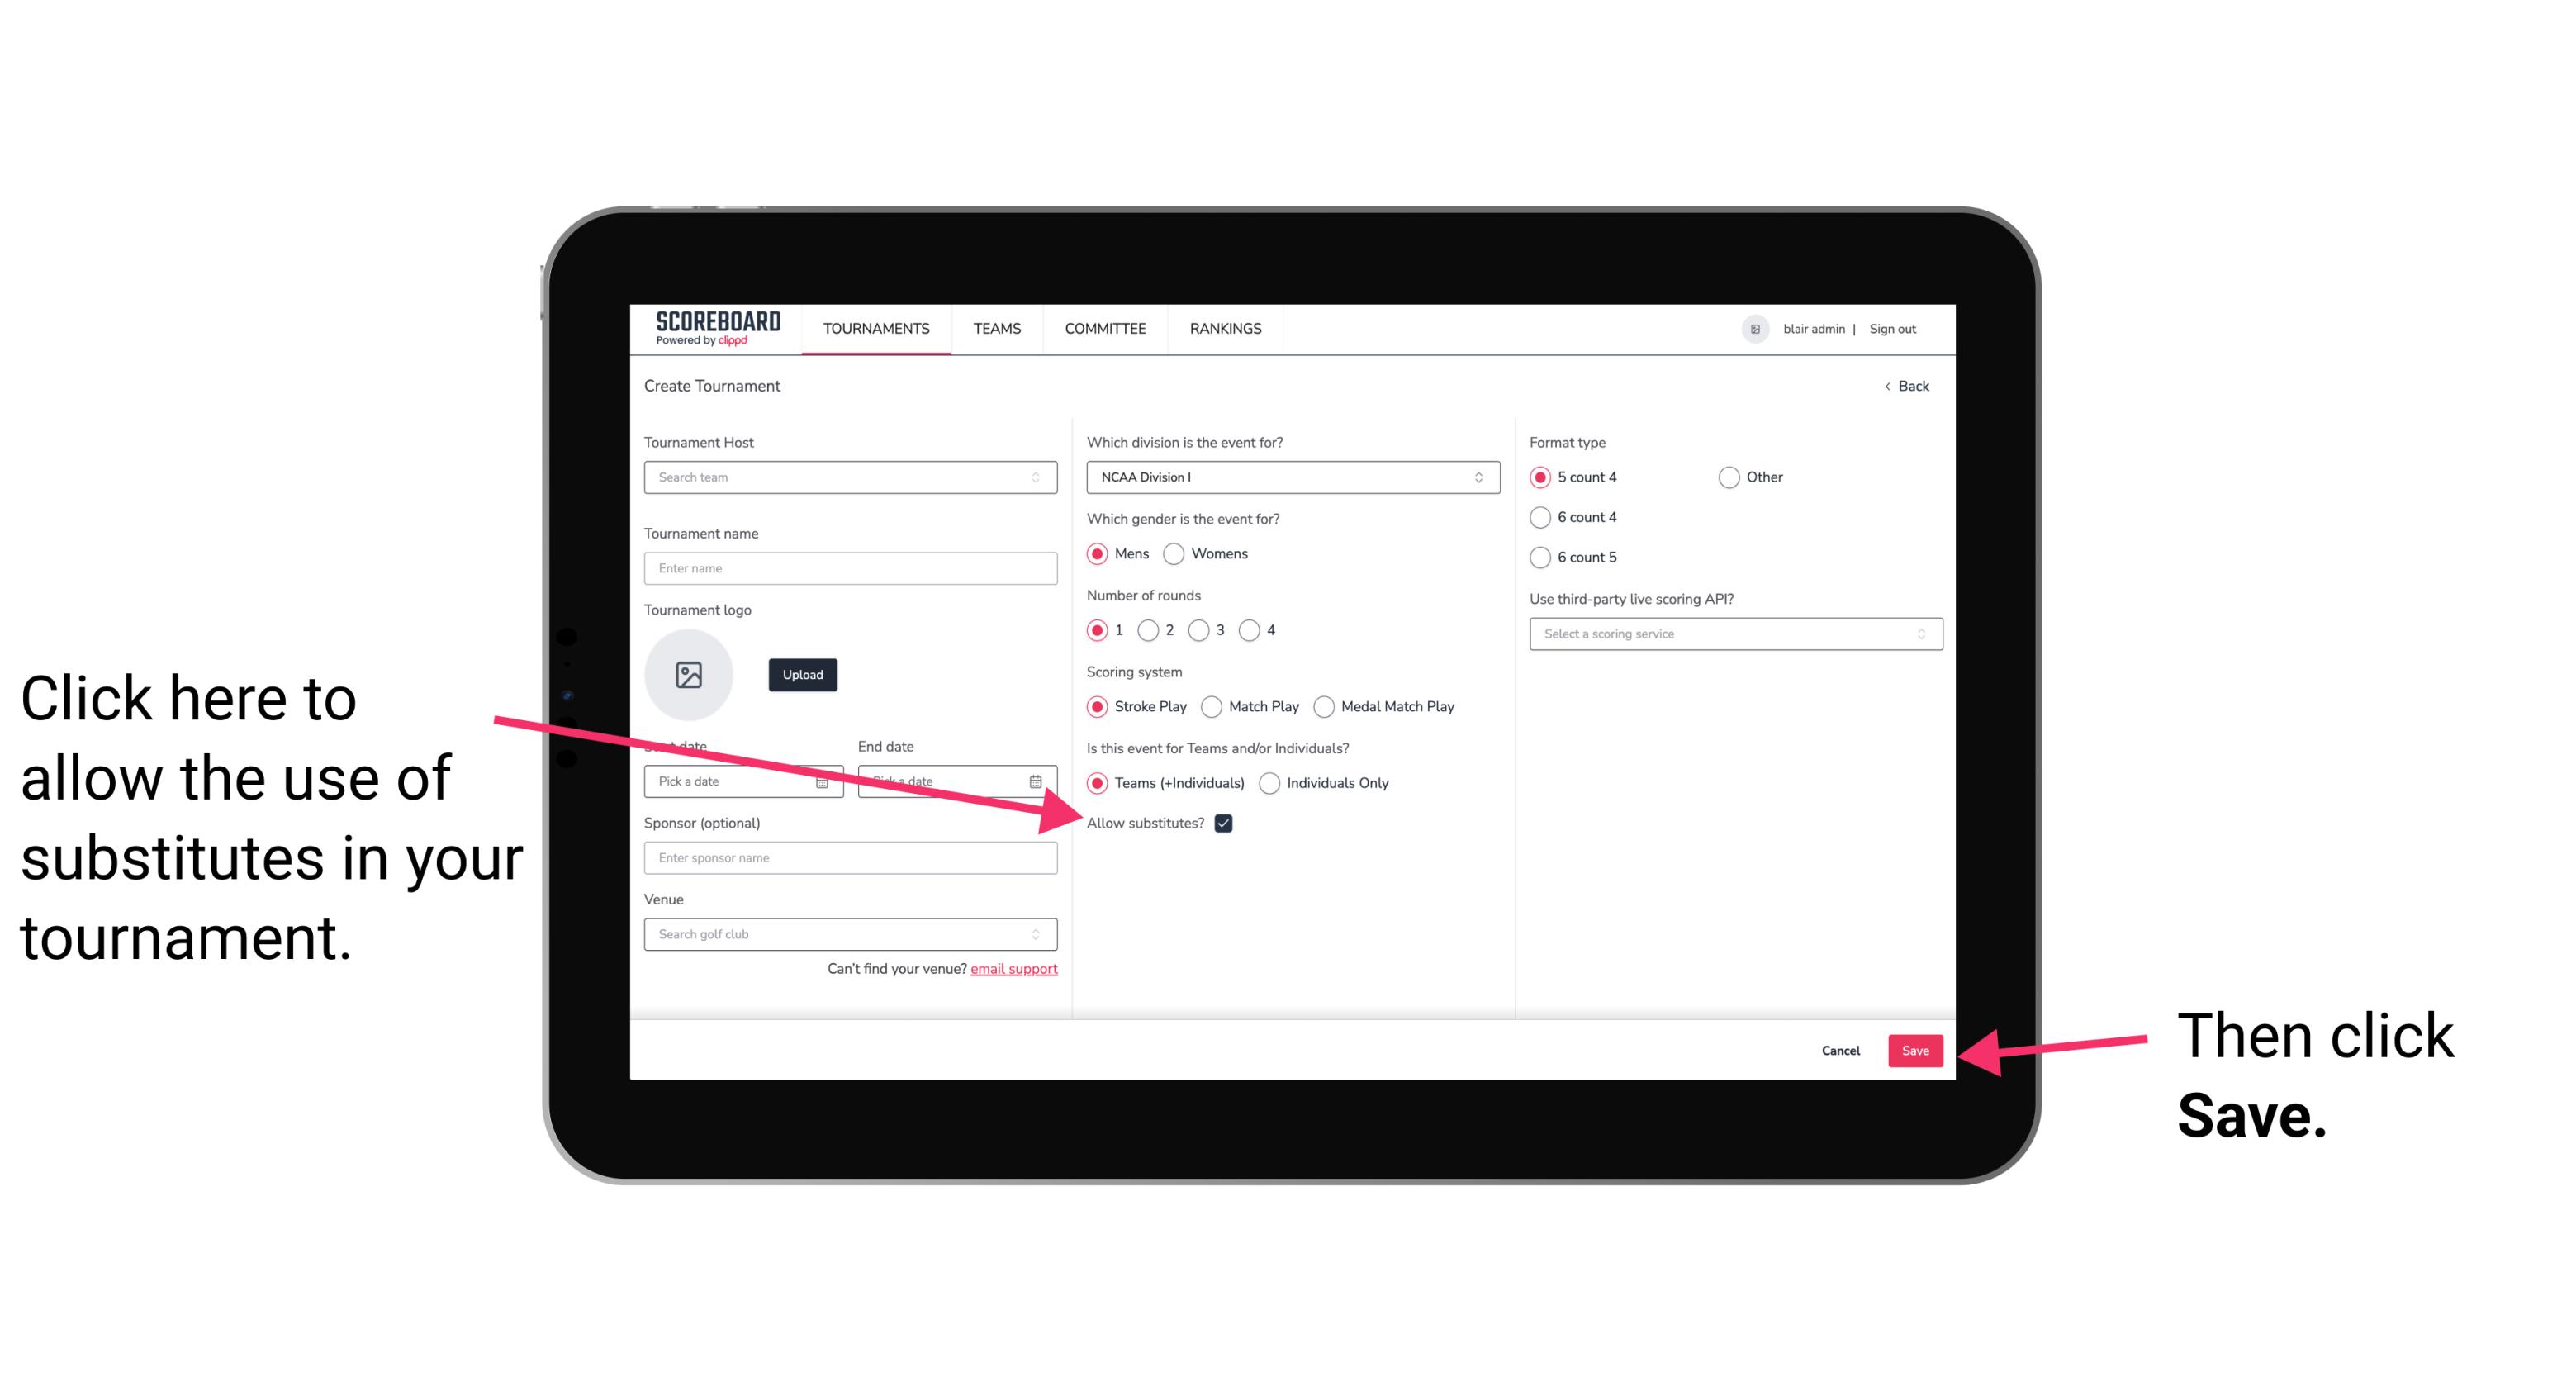Toggle the Allow substitutes checkbox

(1228, 823)
